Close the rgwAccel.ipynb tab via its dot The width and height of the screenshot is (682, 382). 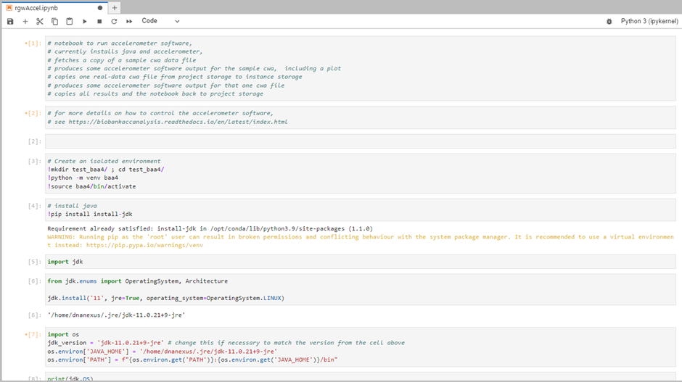pos(100,8)
